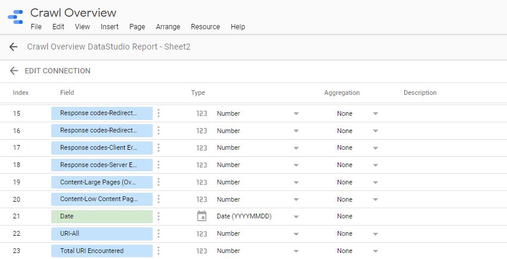507x259 pixels.
Task: Open three-dot menu for Date field
Action: tap(159, 216)
